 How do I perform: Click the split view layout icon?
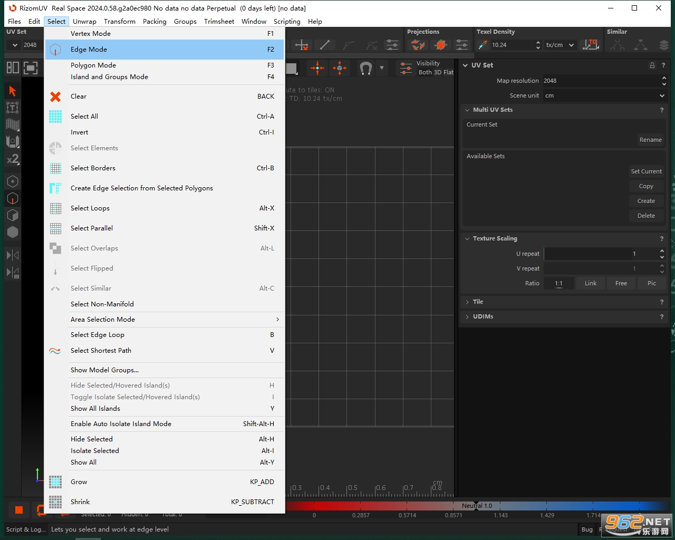coord(13,67)
